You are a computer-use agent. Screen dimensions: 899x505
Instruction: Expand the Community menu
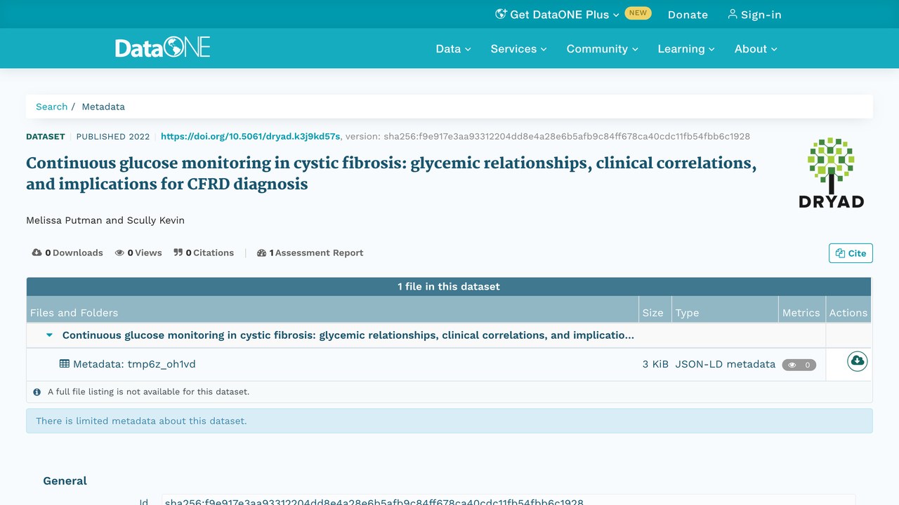[x=603, y=49]
